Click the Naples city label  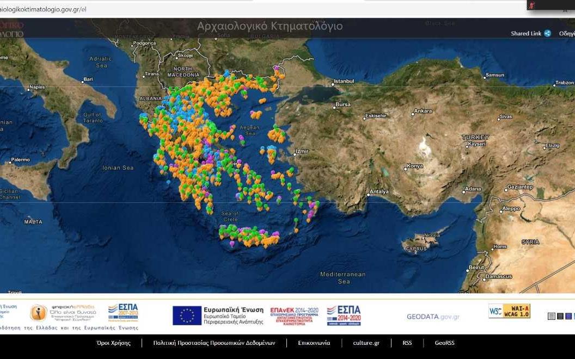click(x=37, y=87)
